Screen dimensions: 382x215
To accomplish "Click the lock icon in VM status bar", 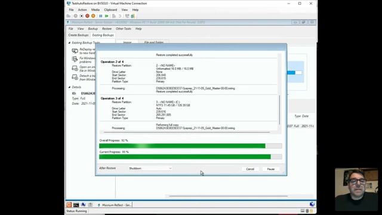I will (x=312, y=211).
